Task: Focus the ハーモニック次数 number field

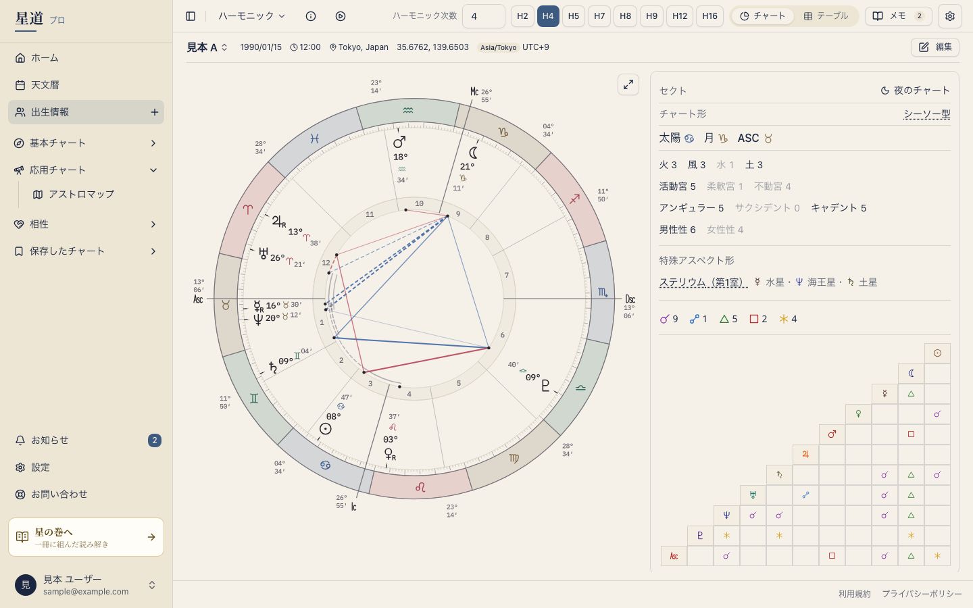Action: click(484, 16)
